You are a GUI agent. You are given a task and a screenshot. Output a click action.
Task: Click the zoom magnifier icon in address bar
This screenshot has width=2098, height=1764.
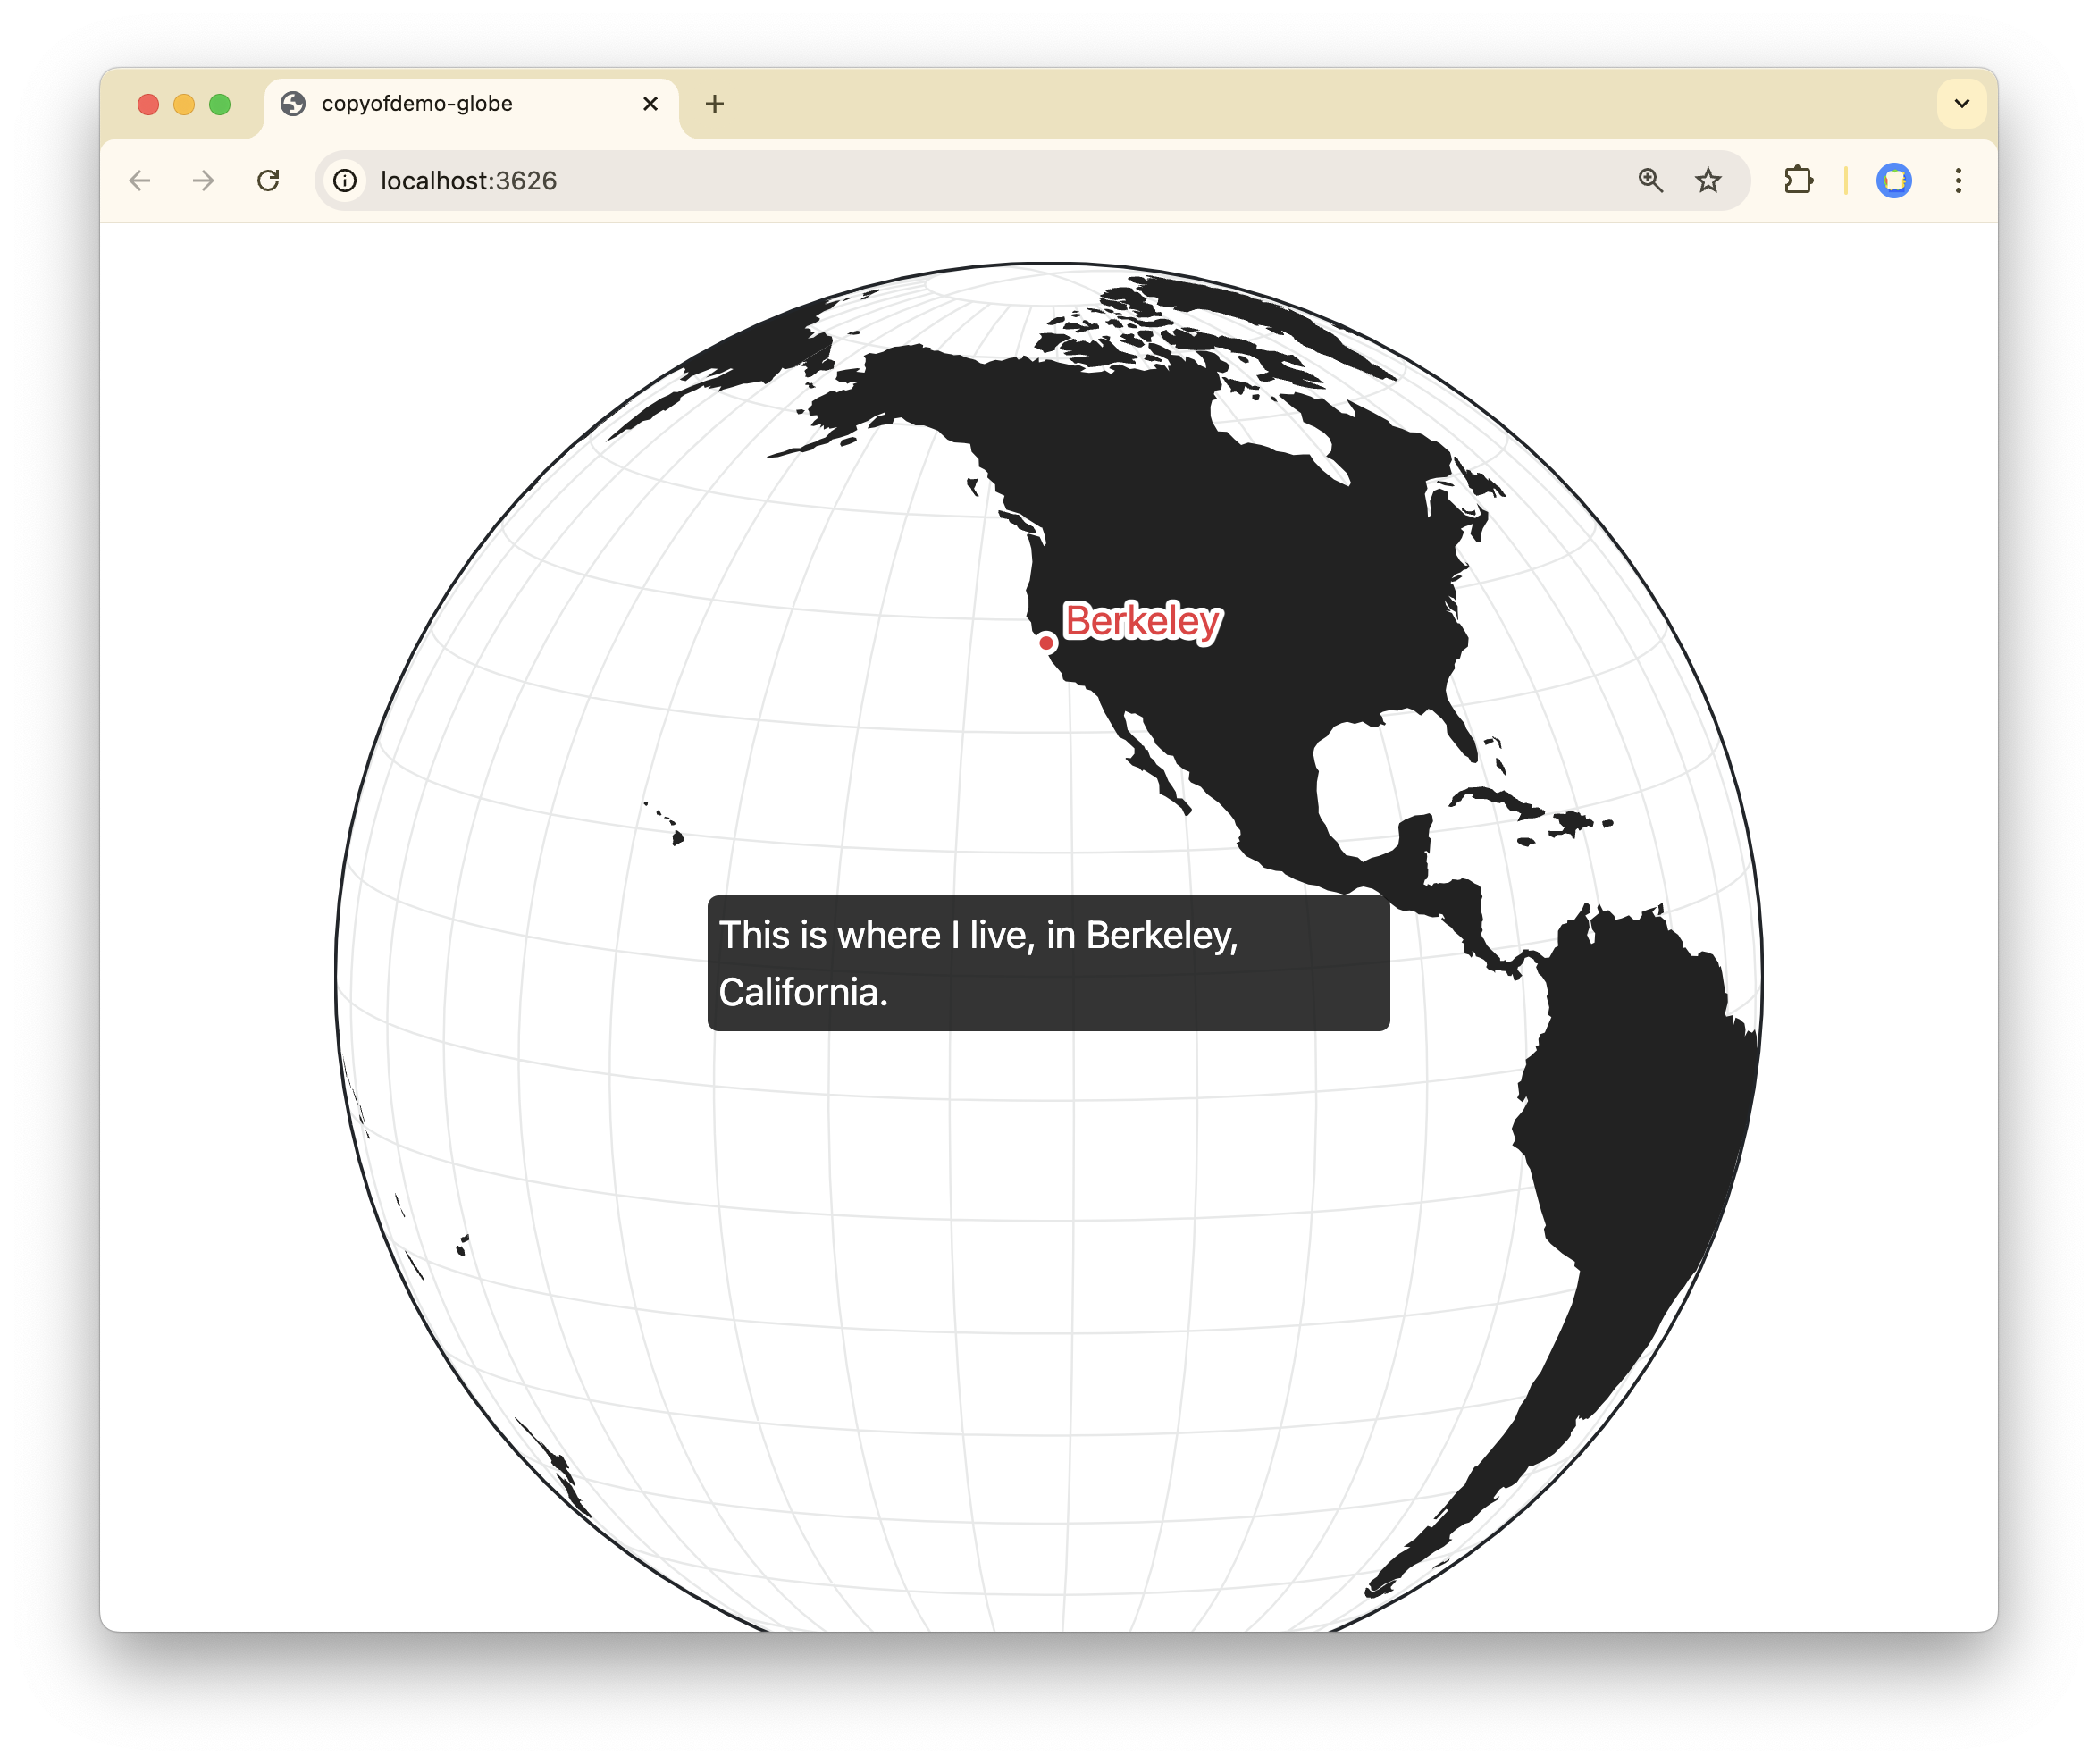pos(1650,180)
